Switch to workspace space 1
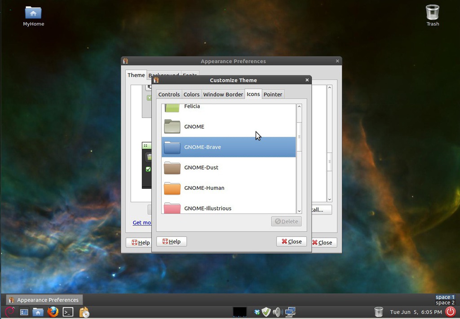 coord(445,297)
